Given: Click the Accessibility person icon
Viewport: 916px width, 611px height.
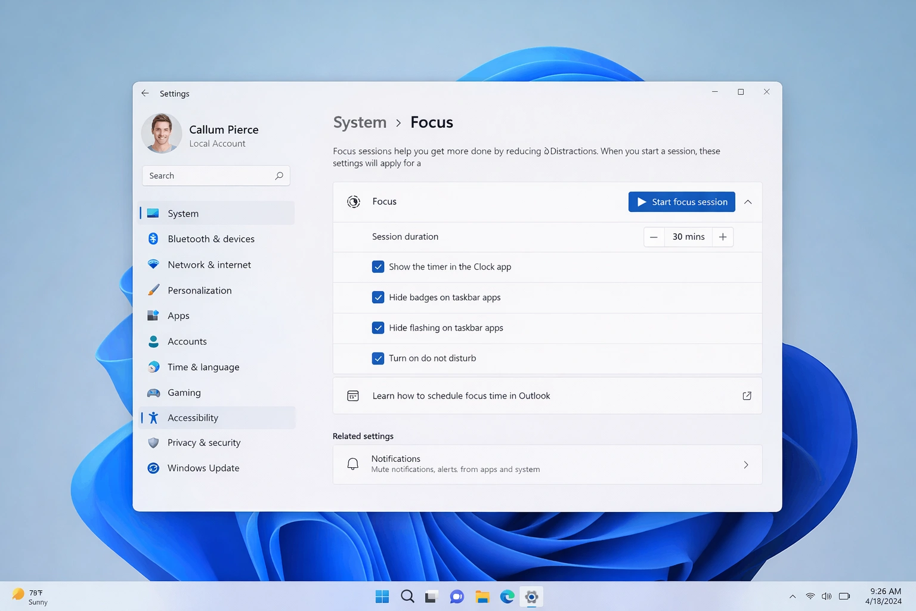Looking at the screenshot, I should coord(153,418).
